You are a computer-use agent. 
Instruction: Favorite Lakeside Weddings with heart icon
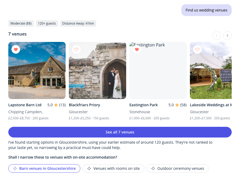coord(197,49)
